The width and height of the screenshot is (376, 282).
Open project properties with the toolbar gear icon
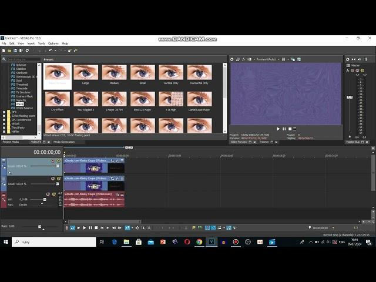click(28, 51)
